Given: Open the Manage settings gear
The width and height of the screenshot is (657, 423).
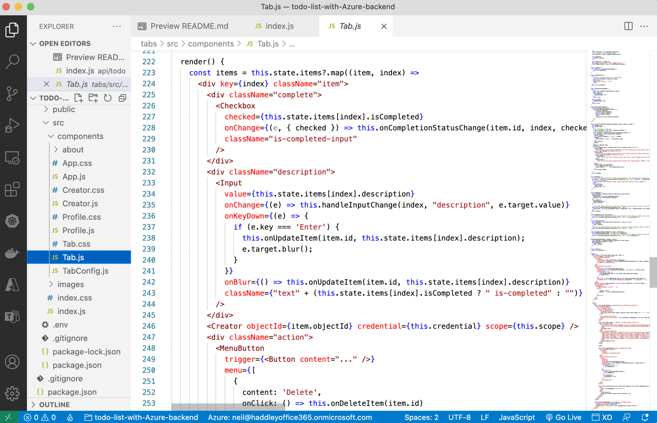Looking at the screenshot, I should tap(13, 393).
